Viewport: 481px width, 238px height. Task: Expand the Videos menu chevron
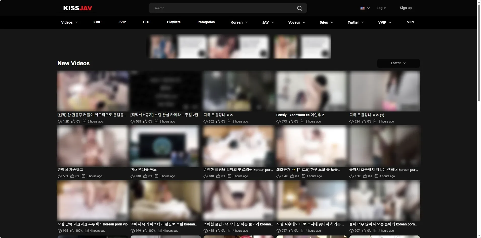[x=76, y=22]
